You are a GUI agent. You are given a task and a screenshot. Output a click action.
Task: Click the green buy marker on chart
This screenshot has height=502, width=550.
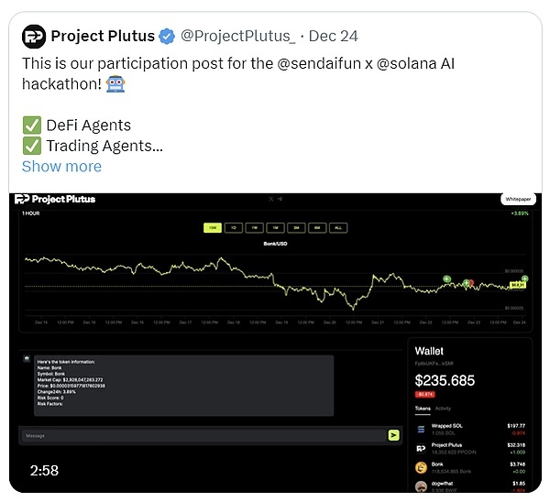(447, 278)
